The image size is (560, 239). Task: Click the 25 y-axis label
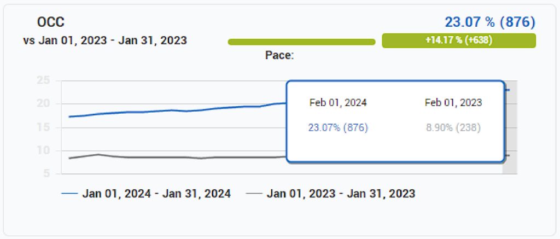coord(43,80)
